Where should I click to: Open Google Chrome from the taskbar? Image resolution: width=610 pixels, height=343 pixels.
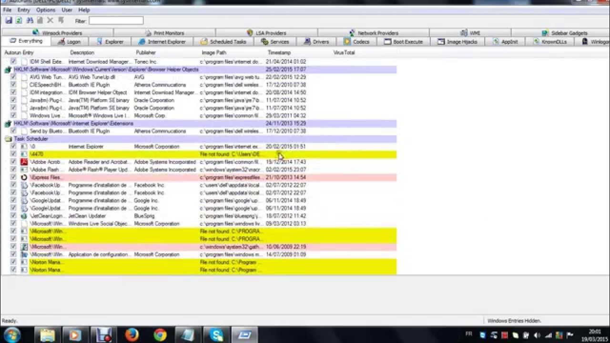pos(160,335)
